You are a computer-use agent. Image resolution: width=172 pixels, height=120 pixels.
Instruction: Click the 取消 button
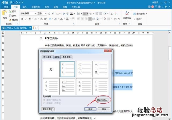point(104,109)
